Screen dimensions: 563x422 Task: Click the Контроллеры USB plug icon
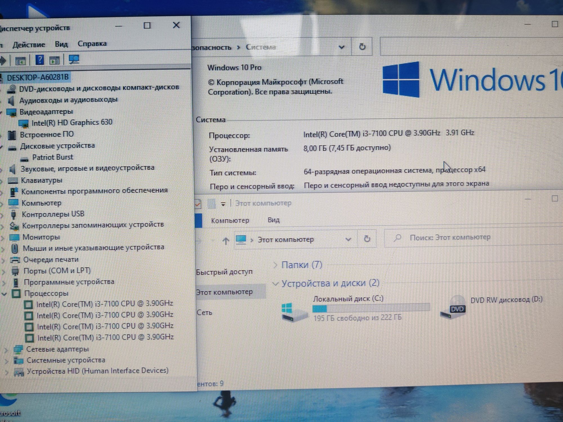pos(13,214)
